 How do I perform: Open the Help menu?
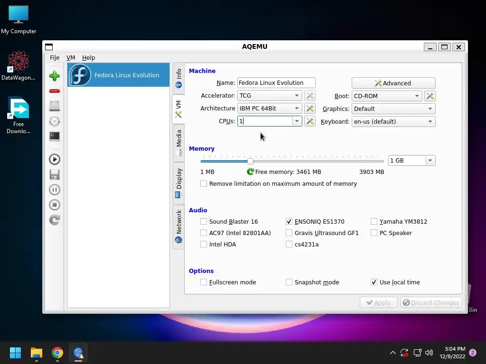point(88,57)
